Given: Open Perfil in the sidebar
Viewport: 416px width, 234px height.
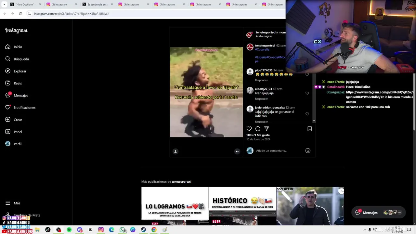Looking at the screenshot, I should coord(13,144).
